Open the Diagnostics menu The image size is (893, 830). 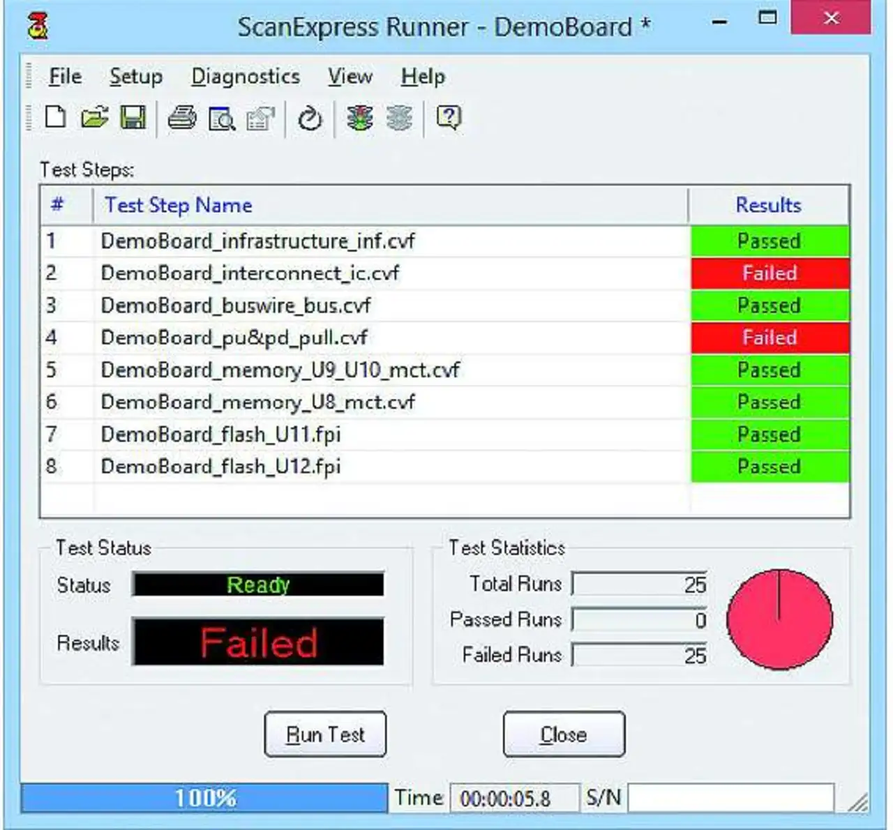click(x=246, y=77)
